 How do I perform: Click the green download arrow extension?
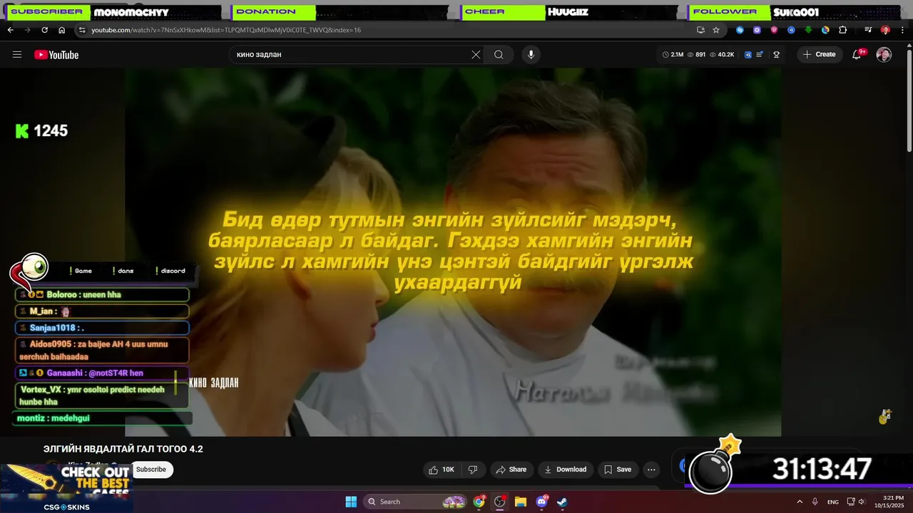(x=808, y=30)
